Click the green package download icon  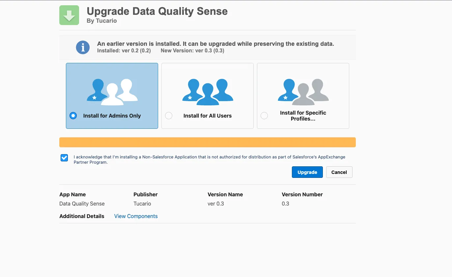tap(69, 15)
